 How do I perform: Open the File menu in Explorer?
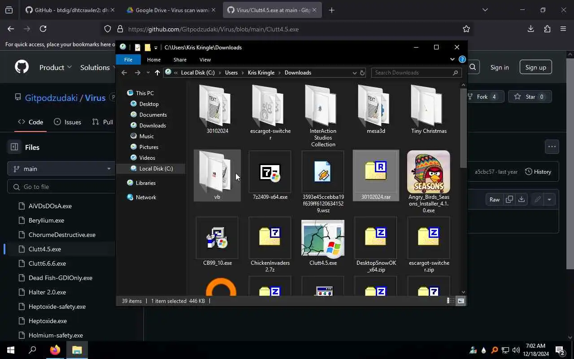point(128,60)
